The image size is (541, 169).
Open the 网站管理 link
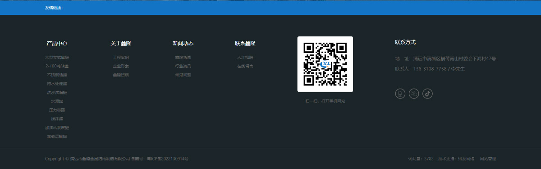coord(488,159)
